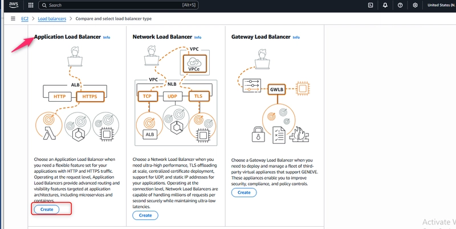
Task: Click the TCP box in NLB diagram
Action: pyautogui.click(x=148, y=96)
